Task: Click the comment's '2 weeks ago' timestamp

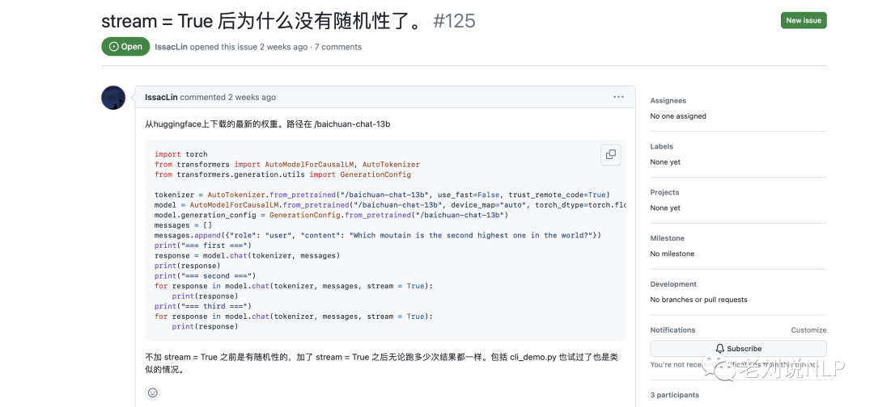Action: click(x=252, y=97)
